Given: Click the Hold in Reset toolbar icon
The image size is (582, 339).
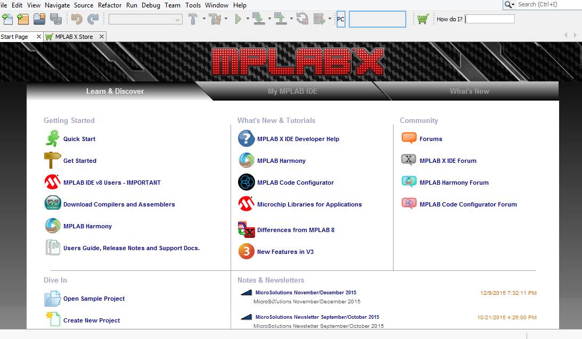Looking at the screenshot, I should click(302, 19).
